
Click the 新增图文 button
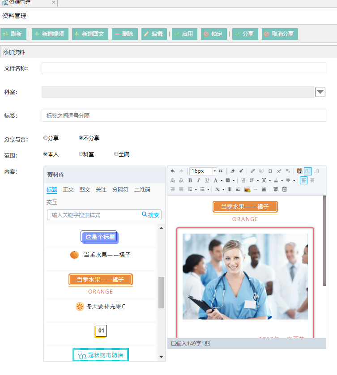tap(90, 34)
